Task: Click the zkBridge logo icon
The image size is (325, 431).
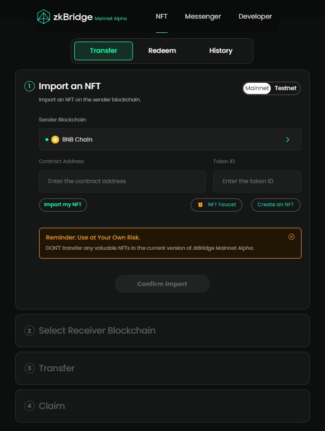Action: 43,17
